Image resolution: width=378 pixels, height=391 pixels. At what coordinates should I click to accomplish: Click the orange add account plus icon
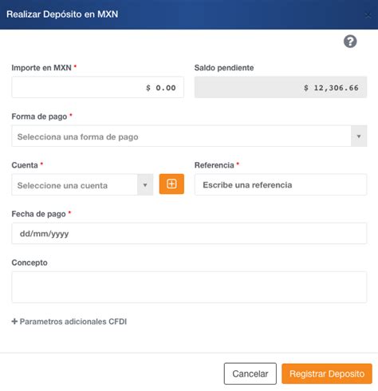(x=171, y=184)
